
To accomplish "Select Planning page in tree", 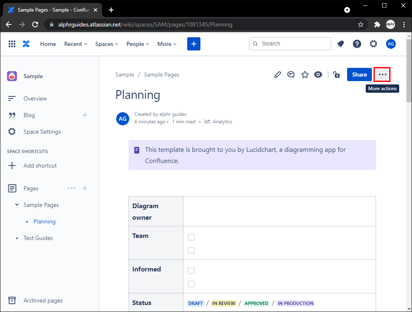I will pos(44,221).
